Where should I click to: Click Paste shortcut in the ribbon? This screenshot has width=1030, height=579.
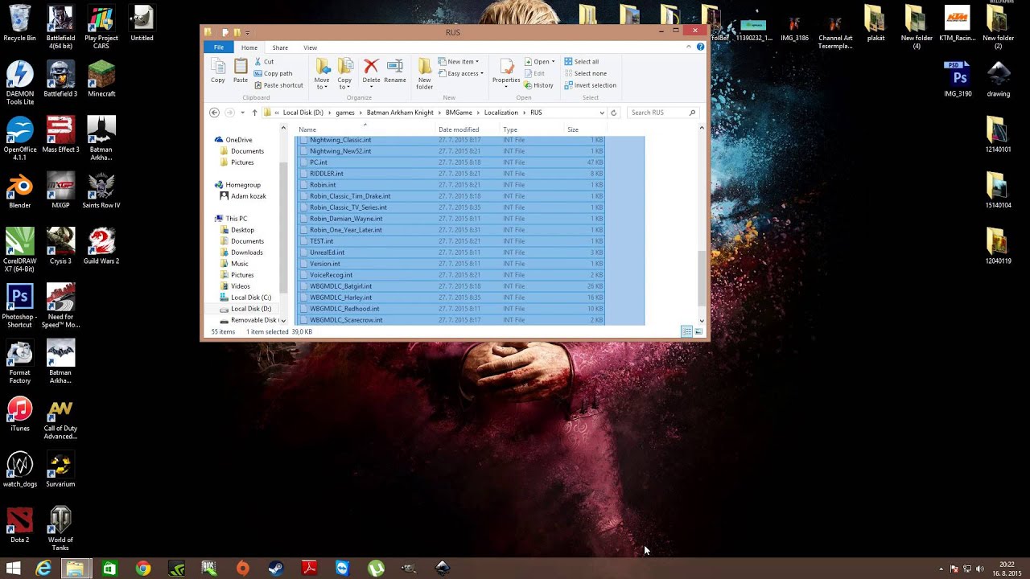tap(278, 85)
